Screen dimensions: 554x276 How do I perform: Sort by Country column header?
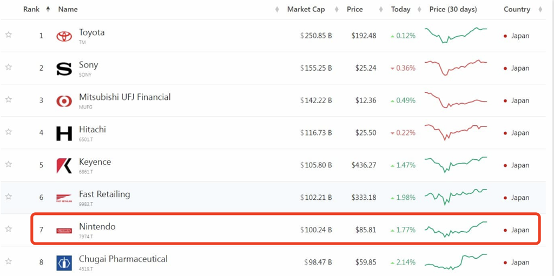coord(517,10)
